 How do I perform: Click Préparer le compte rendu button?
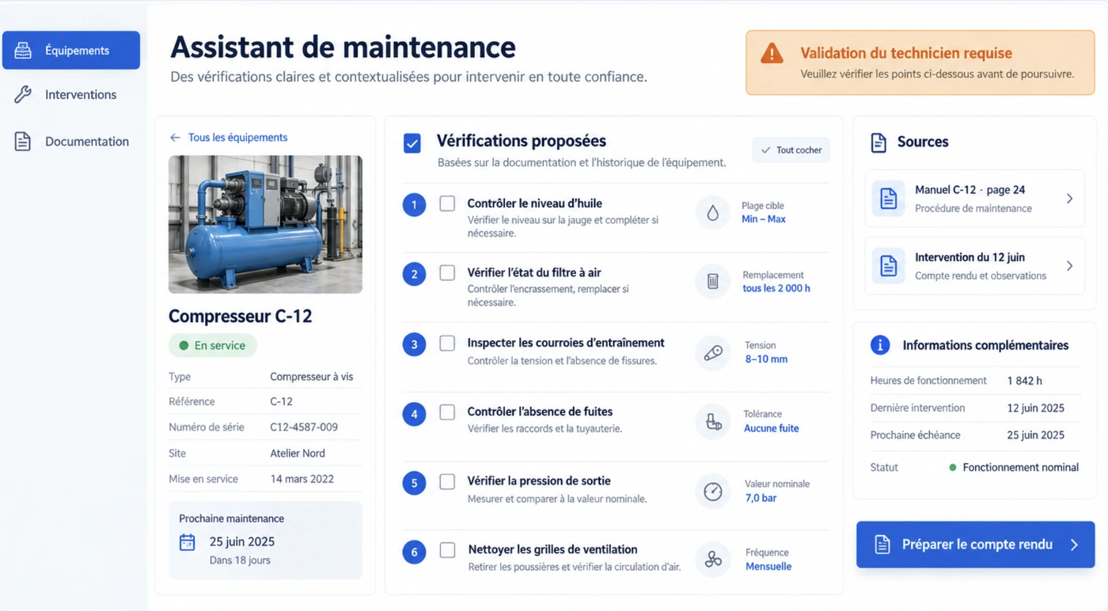975,545
